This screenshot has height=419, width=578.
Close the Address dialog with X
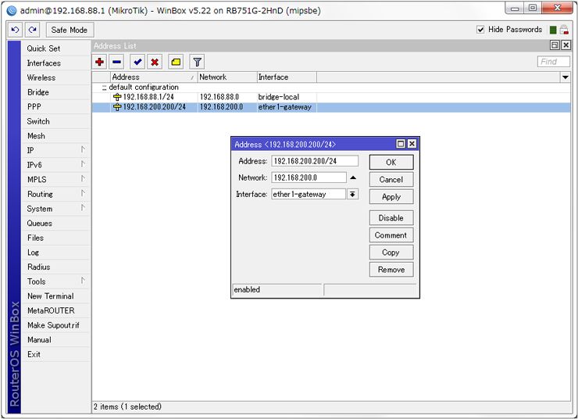coord(412,144)
